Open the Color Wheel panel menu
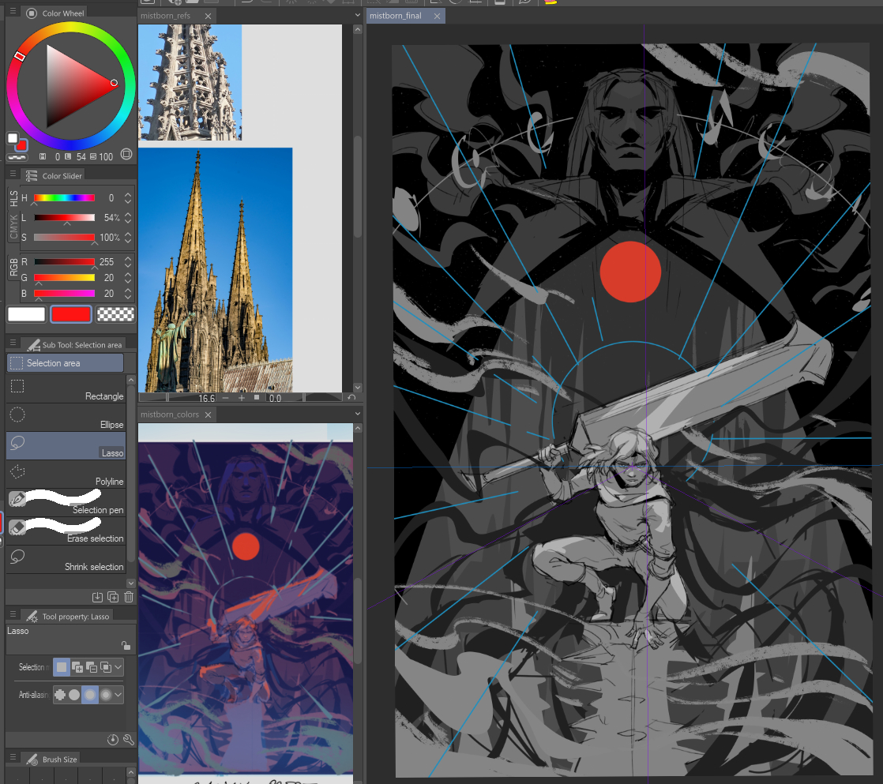The height and width of the screenshot is (784, 883). 13,13
